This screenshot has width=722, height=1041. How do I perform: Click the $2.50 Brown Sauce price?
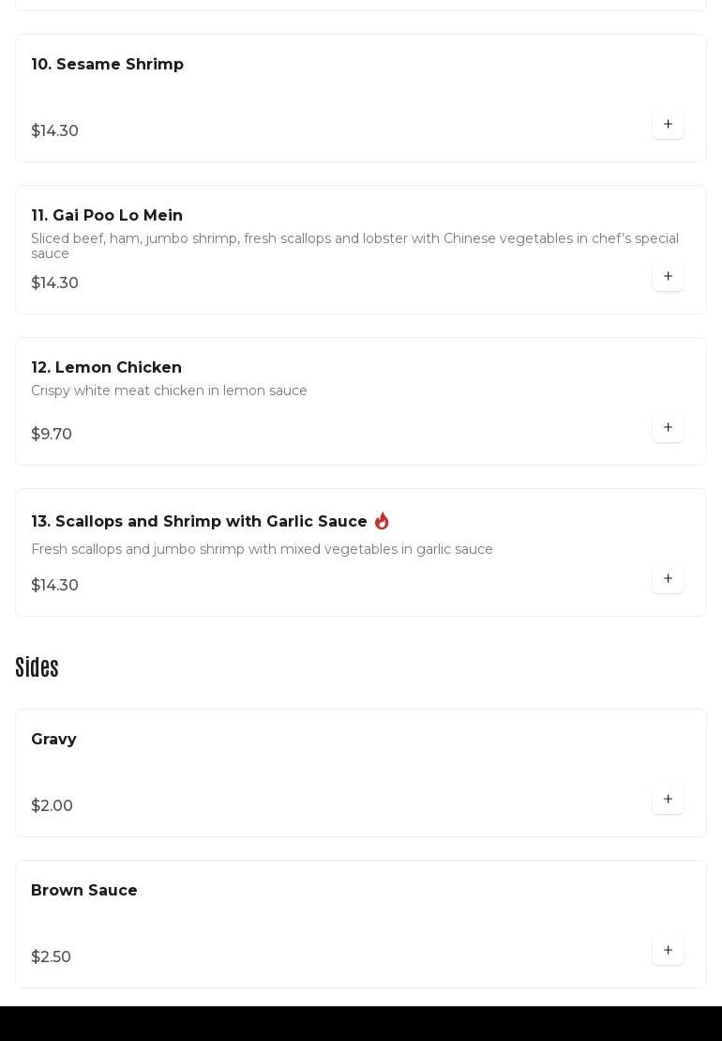pos(51,957)
